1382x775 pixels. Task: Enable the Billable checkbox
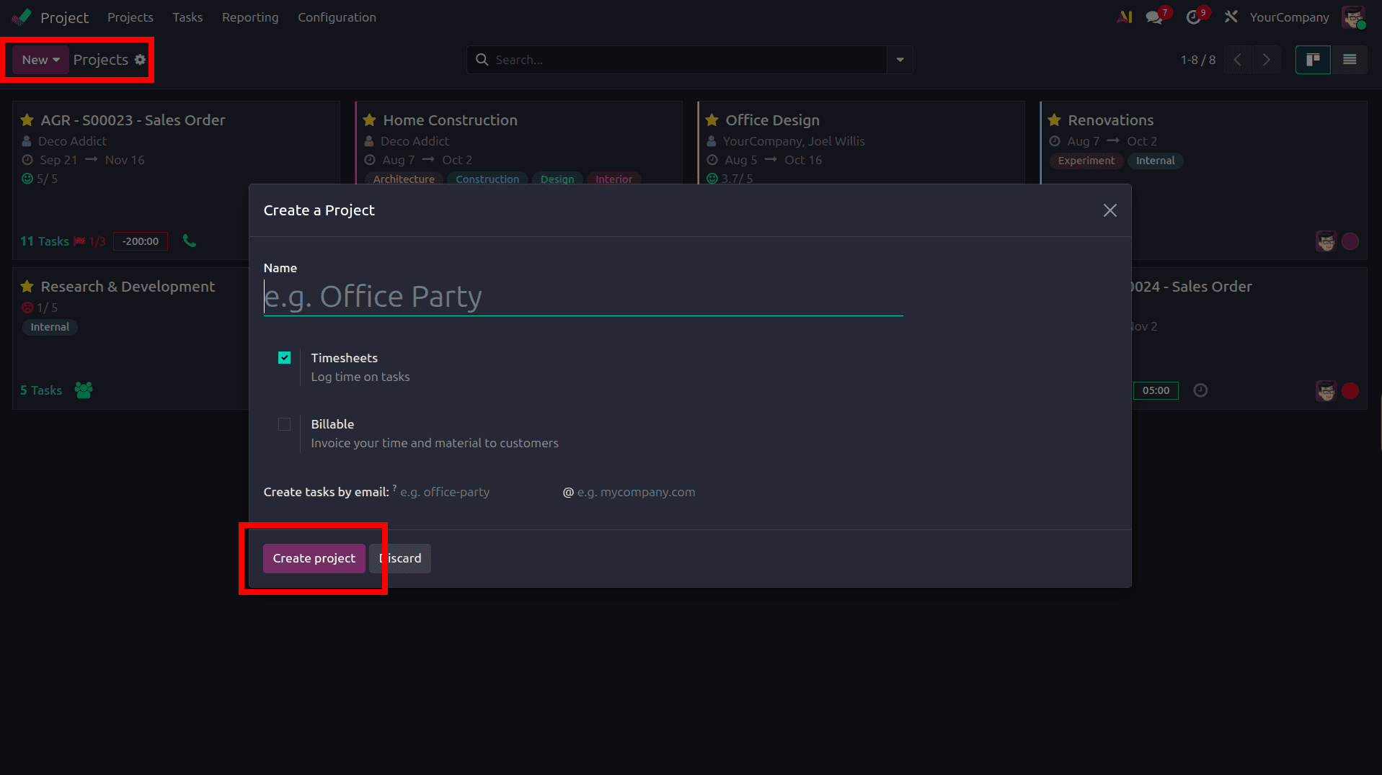285,424
